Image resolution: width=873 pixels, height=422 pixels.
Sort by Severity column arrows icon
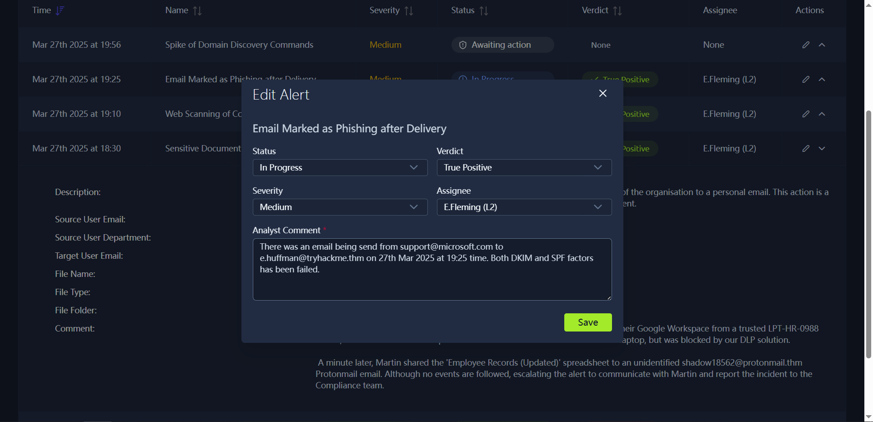click(409, 10)
